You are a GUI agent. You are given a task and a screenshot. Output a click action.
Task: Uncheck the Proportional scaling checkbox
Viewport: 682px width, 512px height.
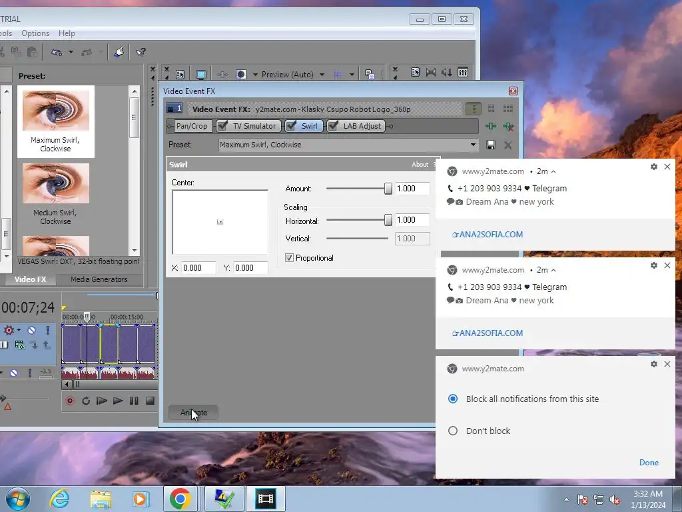coord(289,258)
